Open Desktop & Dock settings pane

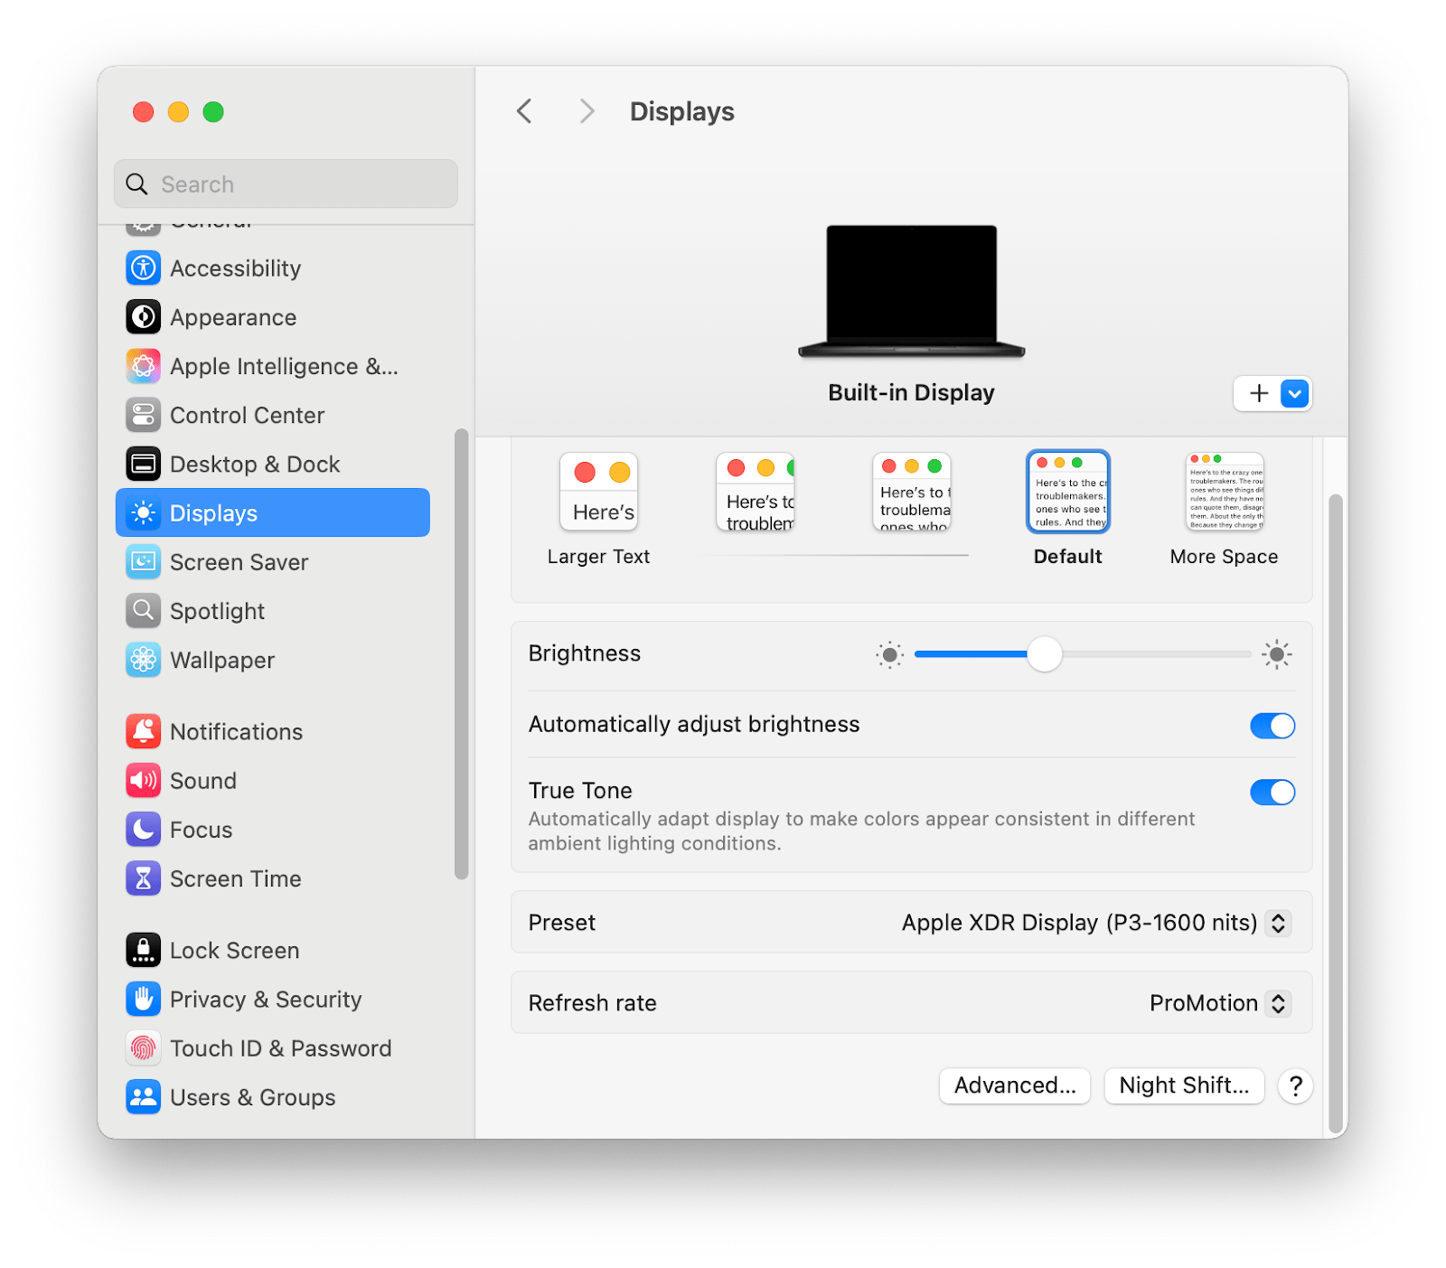tap(273, 465)
